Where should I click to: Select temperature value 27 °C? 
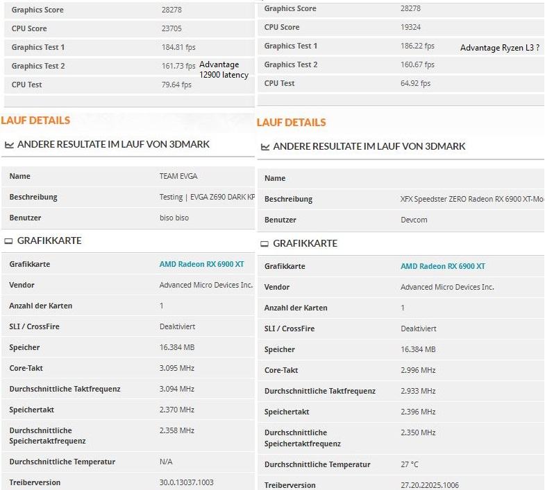tap(410, 464)
